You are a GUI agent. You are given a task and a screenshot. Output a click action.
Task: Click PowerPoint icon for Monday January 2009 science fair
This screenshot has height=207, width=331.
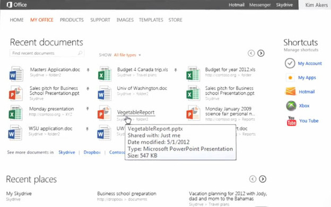tap(193, 113)
